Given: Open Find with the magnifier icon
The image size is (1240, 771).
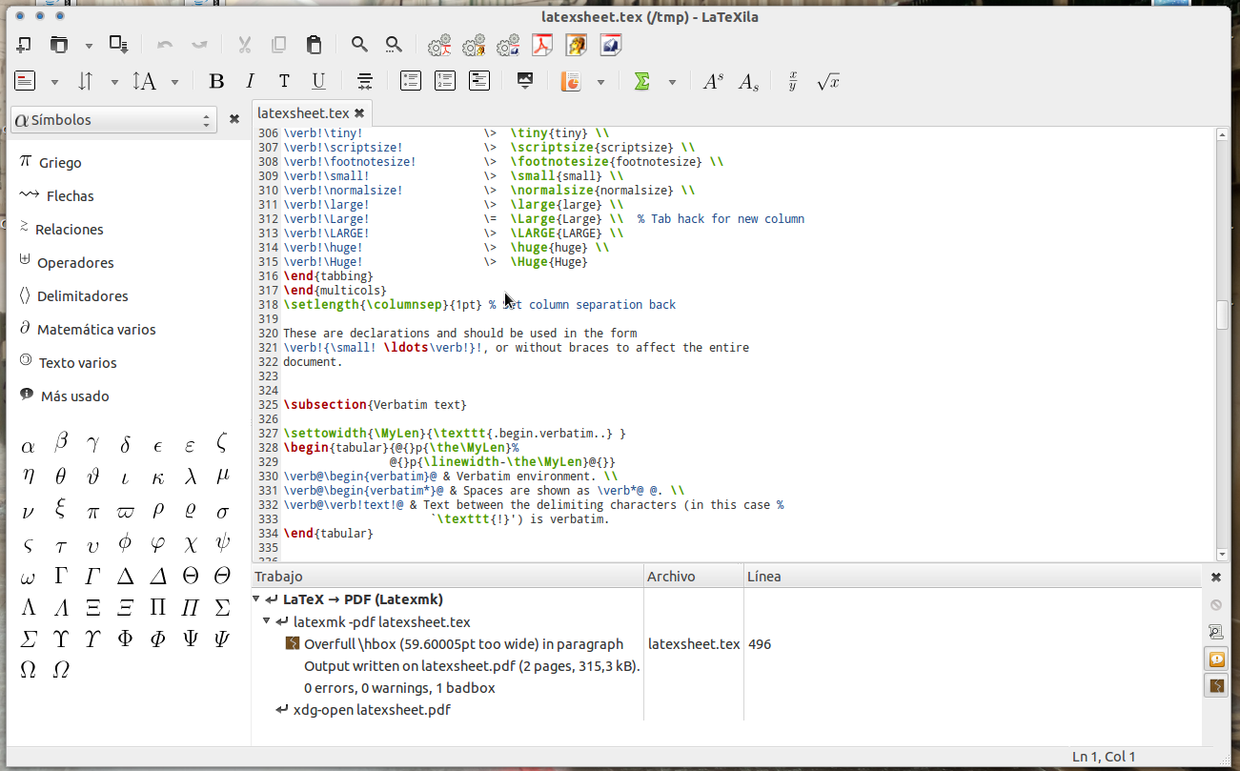Looking at the screenshot, I should click(x=359, y=44).
